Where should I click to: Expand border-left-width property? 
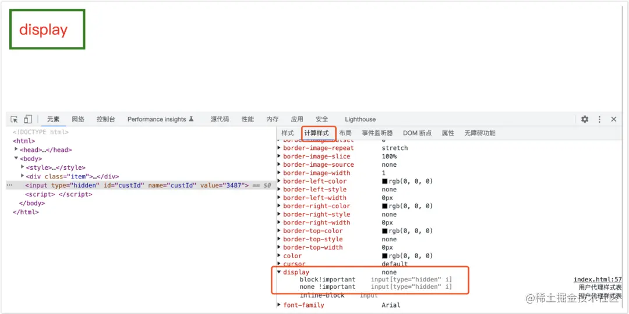tap(279, 198)
